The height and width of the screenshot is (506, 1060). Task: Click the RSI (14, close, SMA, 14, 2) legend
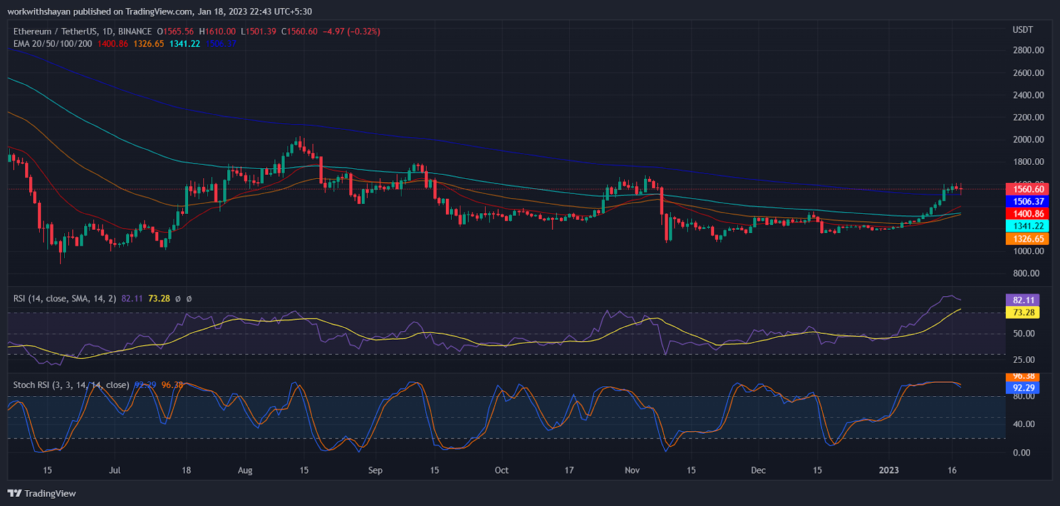[x=65, y=299]
